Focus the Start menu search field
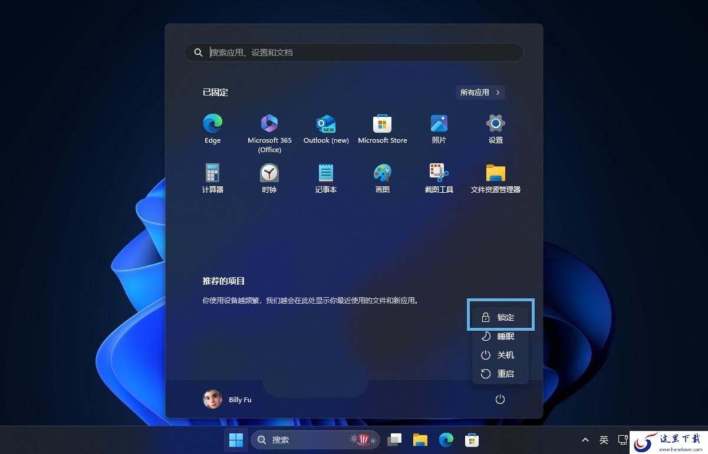Screen dimensions: 708x454 pos(354,52)
